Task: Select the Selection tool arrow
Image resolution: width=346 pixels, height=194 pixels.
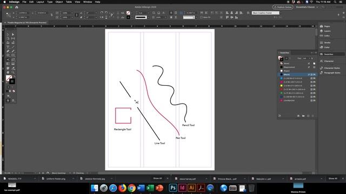Action: coord(8,34)
